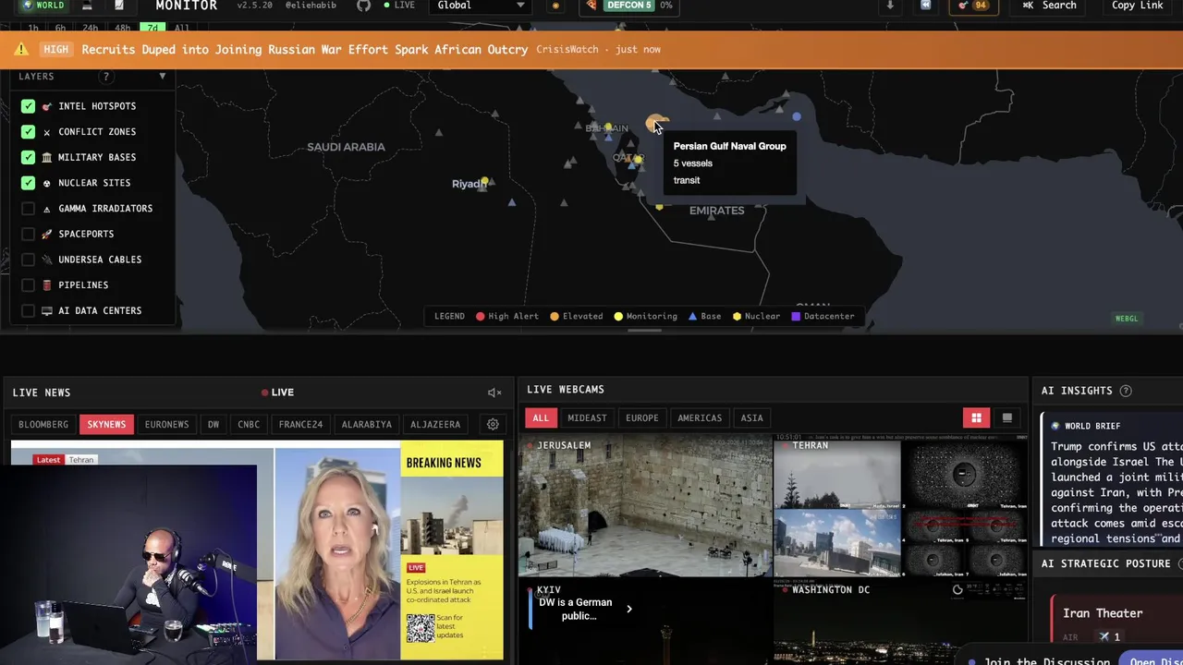Select the SkyNews channel tab

click(106, 424)
